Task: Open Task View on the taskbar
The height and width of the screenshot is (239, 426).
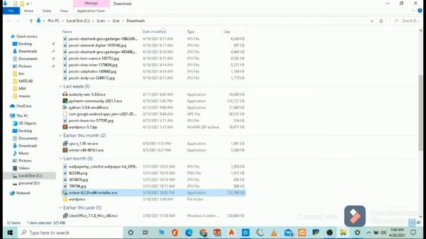Action: 146,233
